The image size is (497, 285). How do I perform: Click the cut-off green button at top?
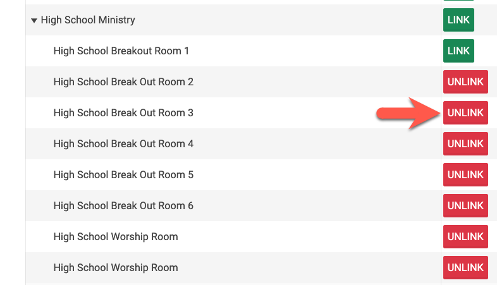pos(458,1)
